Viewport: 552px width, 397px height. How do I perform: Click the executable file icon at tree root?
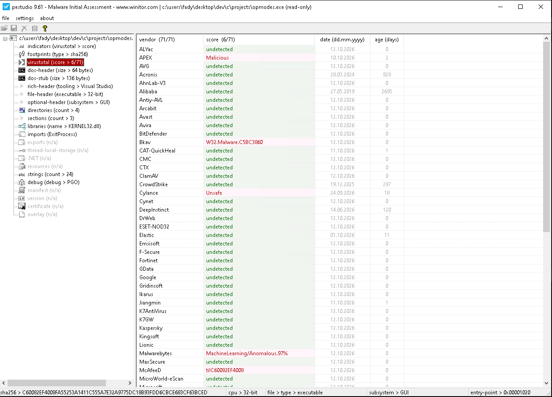pyautogui.click(x=13, y=38)
